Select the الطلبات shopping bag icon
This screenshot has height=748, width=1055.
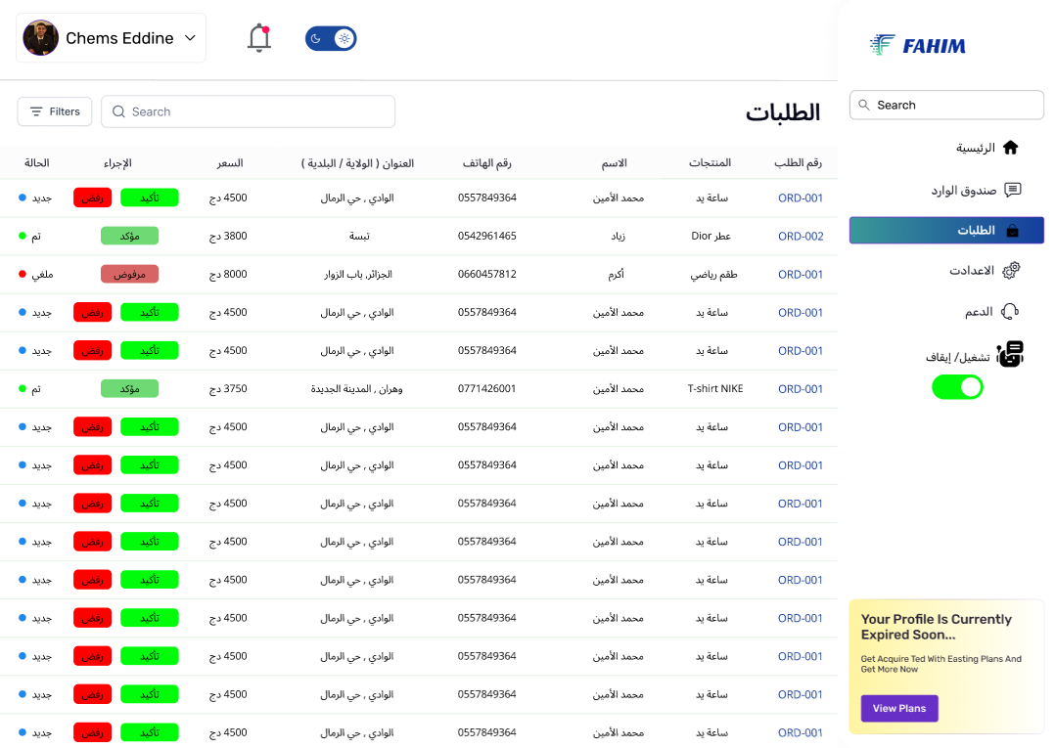pos(1015,230)
